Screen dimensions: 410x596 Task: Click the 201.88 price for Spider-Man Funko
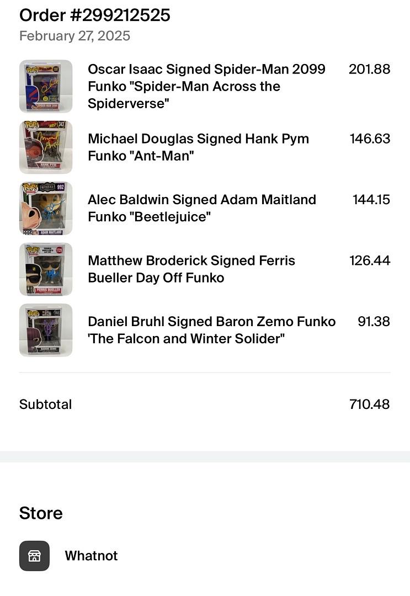coord(369,70)
